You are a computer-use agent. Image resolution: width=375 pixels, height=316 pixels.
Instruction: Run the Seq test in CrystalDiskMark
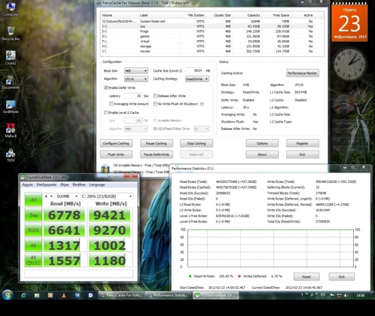[x=33, y=215]
